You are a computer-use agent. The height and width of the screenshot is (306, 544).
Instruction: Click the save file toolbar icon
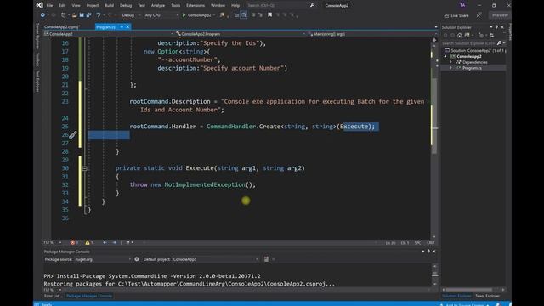coord(82,15)
